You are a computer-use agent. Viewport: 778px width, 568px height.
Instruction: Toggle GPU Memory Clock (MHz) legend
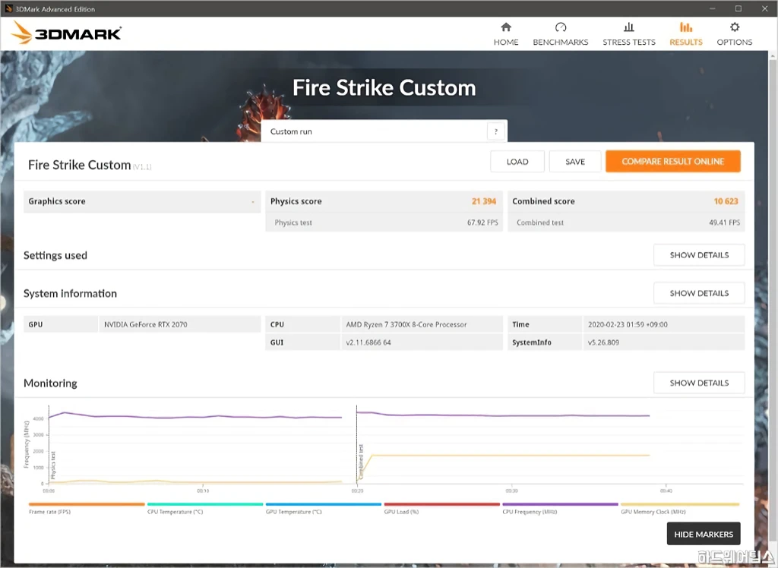pyautogui.click(x=653, y=512)
